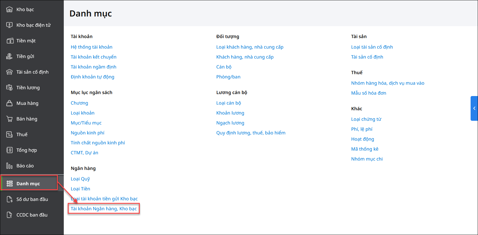Click the Loại cán bộ link

coord(229,103)
